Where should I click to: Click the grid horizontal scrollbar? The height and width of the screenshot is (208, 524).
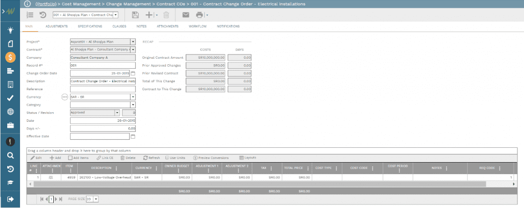click(259, 184)
